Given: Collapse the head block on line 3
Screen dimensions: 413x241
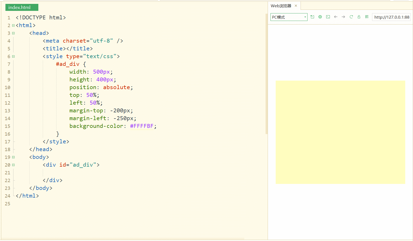Looking at the screenshot, I should point(13,33).
